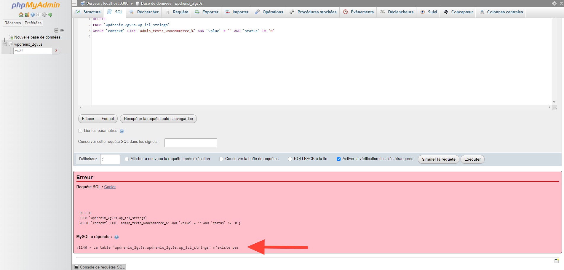Select wpdrenix_2gv3s database in tree
The height and width of the screenshot is (270, 564).
pos(28,44)
